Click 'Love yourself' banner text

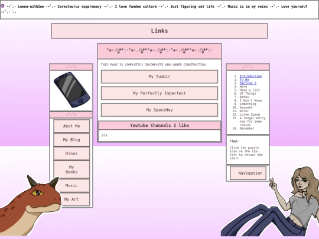[x=294, y=6]
